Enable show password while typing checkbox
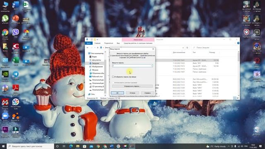 tap(113, 77)
